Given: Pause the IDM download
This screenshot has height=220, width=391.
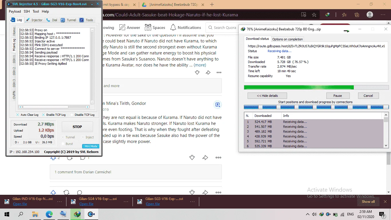Looking at the screenshot, I should tap(338, 96).
